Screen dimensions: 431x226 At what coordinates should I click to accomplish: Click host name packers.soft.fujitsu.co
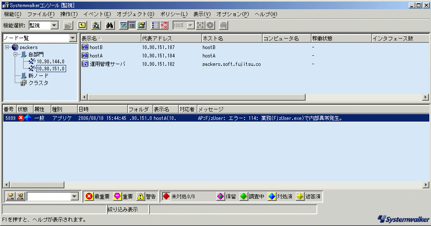pos(231,64)
